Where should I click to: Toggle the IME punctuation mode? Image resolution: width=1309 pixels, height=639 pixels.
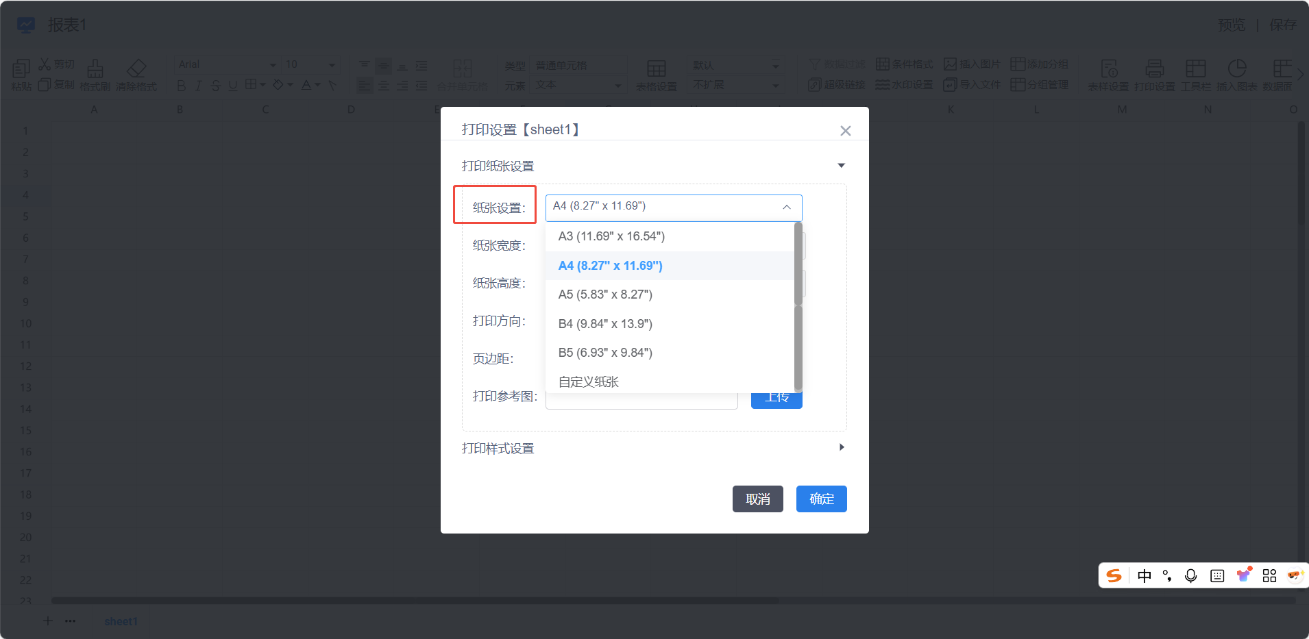(x=1167, y=576)
